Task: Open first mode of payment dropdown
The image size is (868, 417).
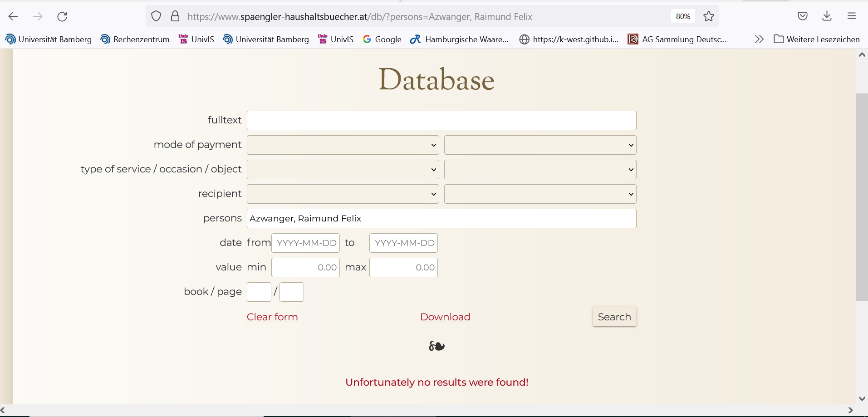Action: pyautogui.click(x=343, y=145)
